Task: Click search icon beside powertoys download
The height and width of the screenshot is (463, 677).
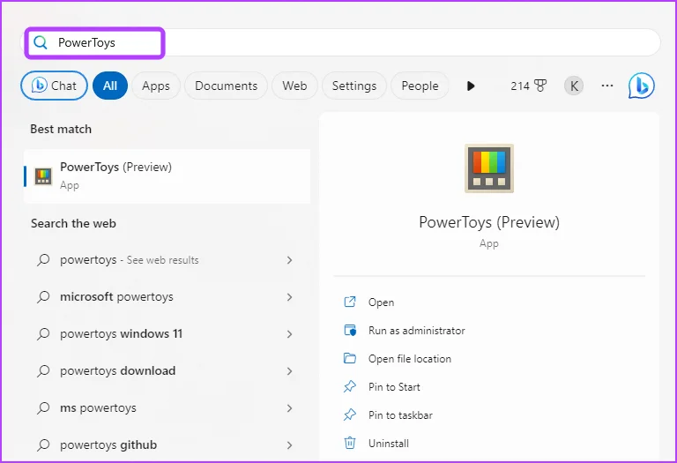Action: [x=43, y=371]
